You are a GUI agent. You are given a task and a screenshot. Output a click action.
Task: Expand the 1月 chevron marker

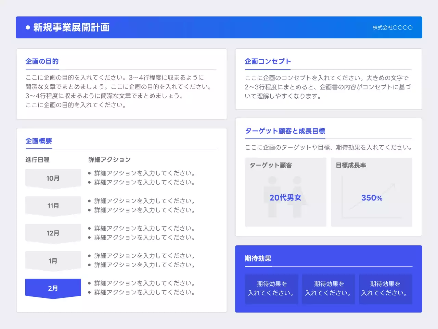53,260
